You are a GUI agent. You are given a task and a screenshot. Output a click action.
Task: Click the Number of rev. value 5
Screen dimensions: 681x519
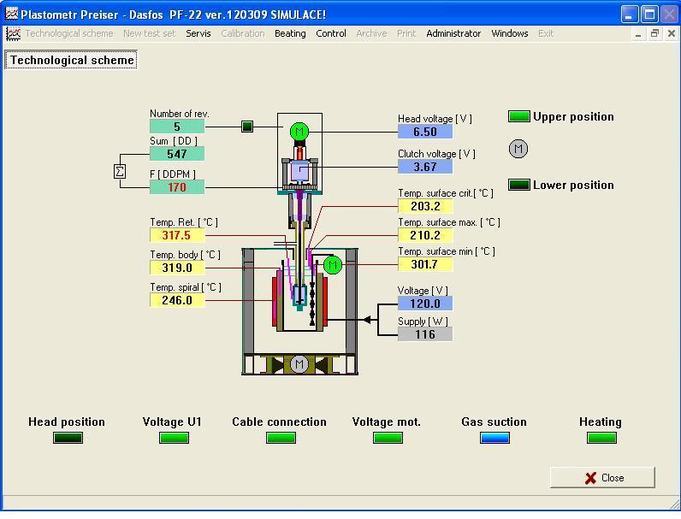pyautogui.click(x=177, y=127)
